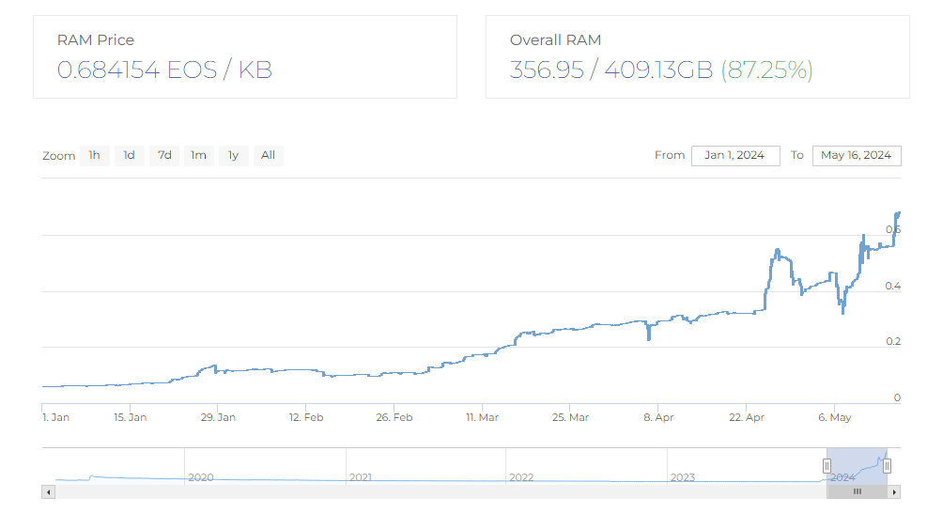Set chart zoom to 1h

click(x=95, y=156)
